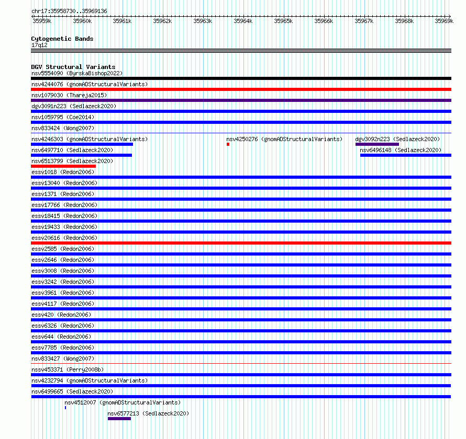Viewport: 466px width, 439px height.
Task: Click the gray 17q12 cytogenetic band
Action: click(x=241, y=51)
